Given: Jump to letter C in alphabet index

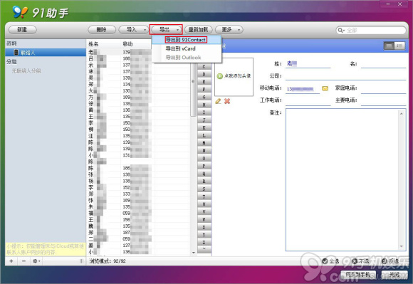Looking at the screenshot, I should click(204, 67).
